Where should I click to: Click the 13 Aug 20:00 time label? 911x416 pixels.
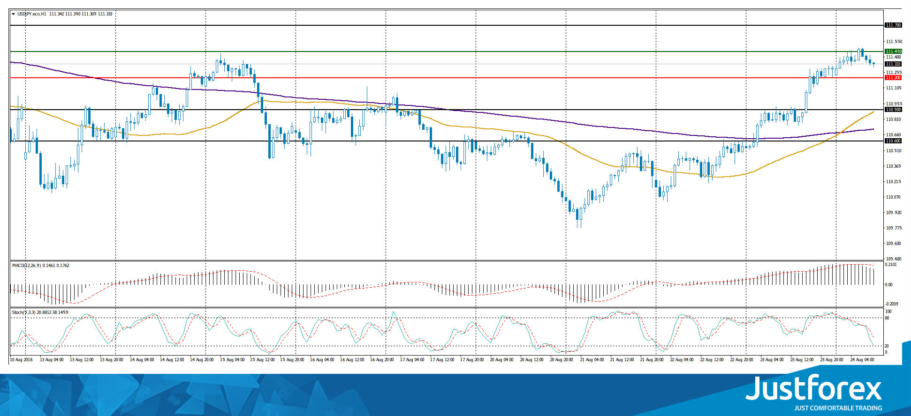tap(112, 360)
